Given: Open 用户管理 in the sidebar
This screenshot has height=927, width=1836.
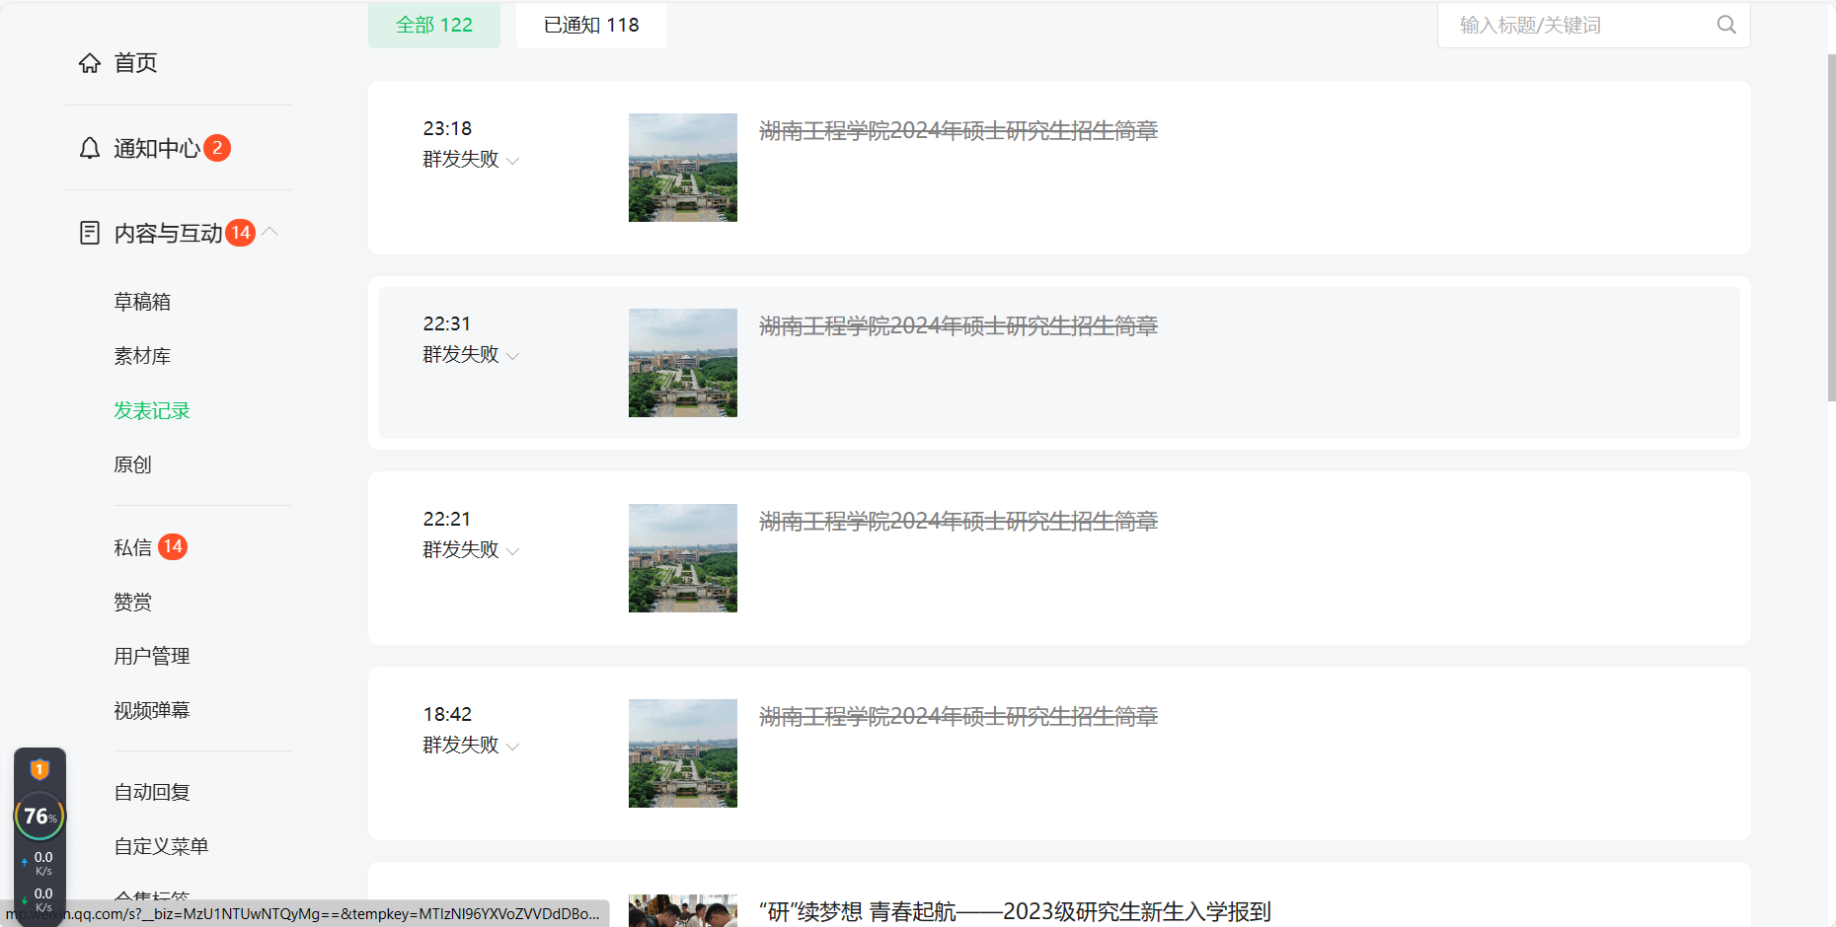Looking at the screenshot, I should click(152, 656).
